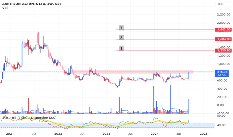This screenshot has width=233, height=137.
Task: Click the AARTI SURFACTANTS LTD symbol title
Action: click(32, 4)
